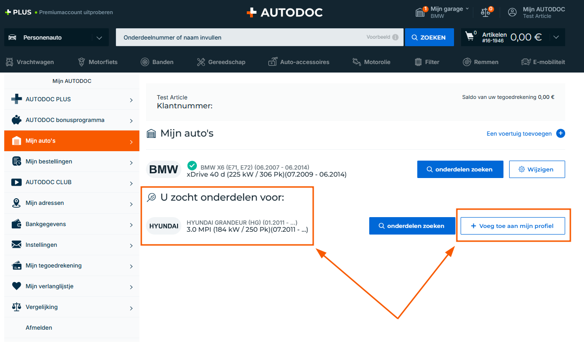Click Voeg toe aan mijn profiel button

[512, 226]
